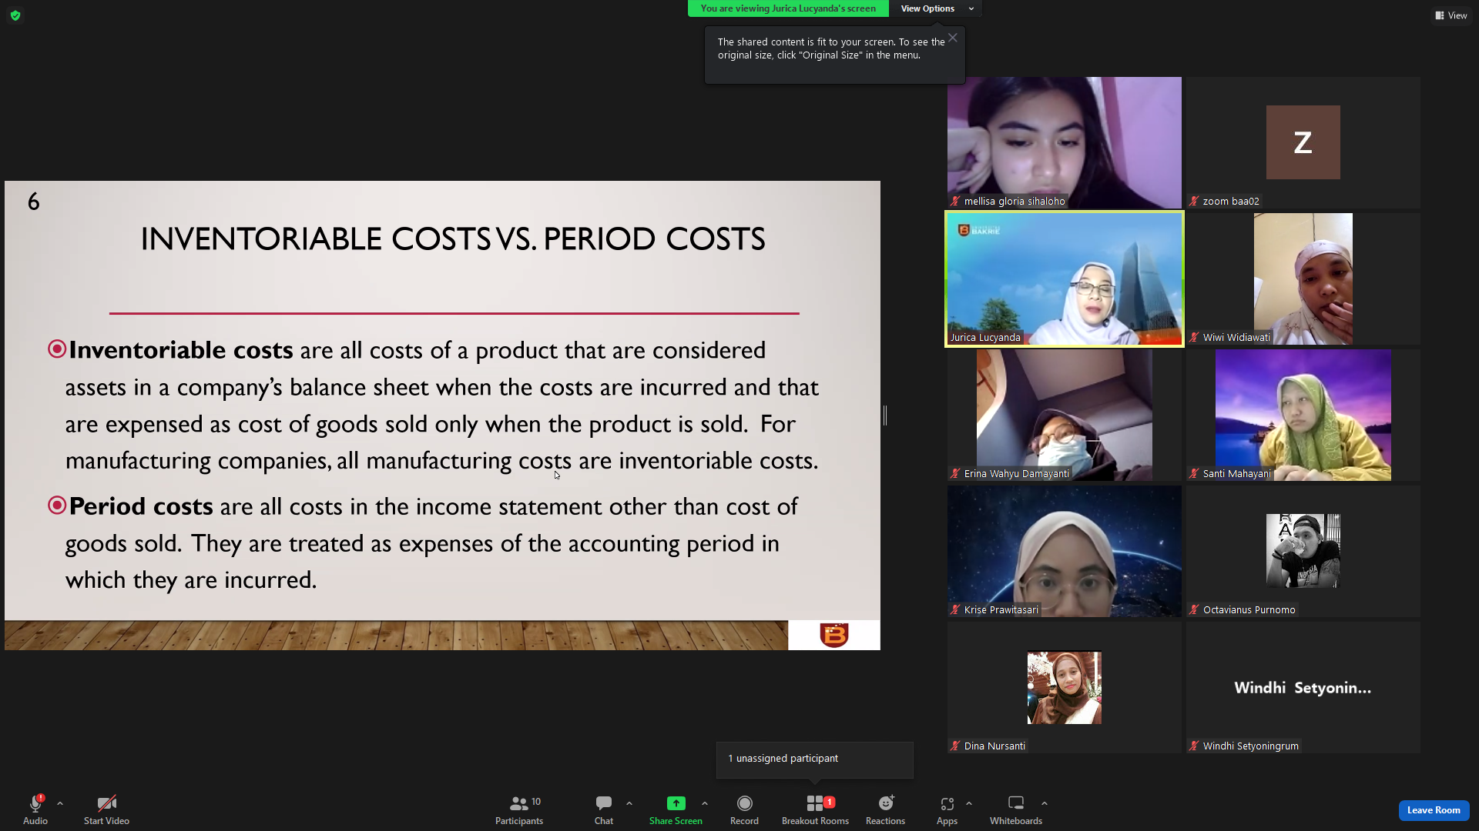Open Whiteboards
Screen dimensions: 1479x831
[1016, 809]
